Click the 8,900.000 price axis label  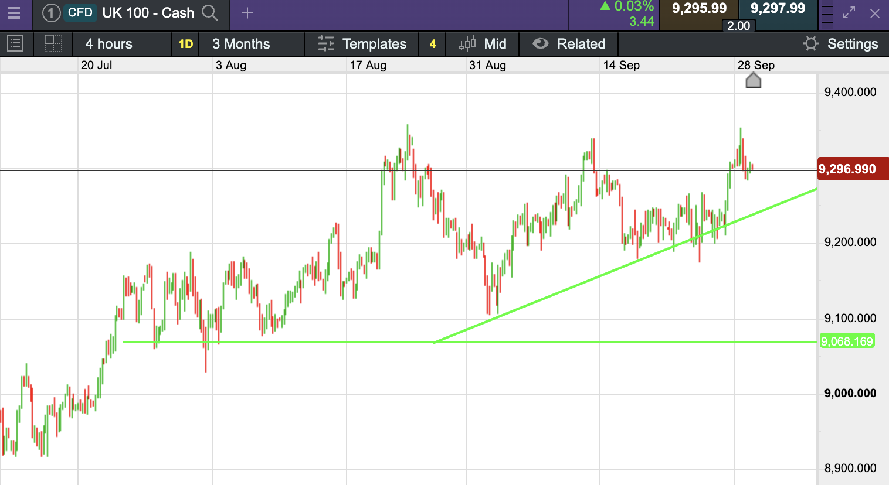[850, 468]
